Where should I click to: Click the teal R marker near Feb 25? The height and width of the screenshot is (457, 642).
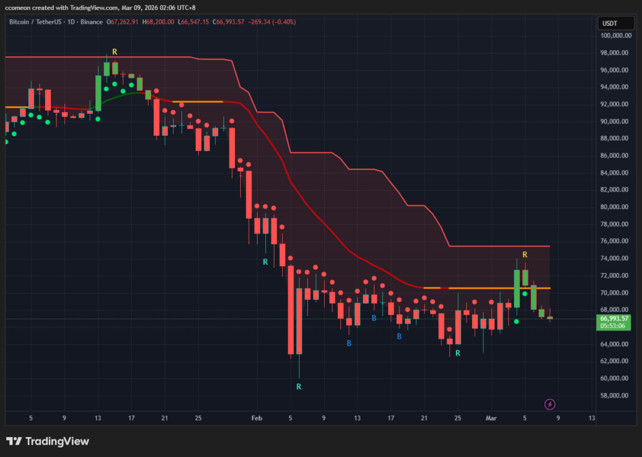pos(458,353)
